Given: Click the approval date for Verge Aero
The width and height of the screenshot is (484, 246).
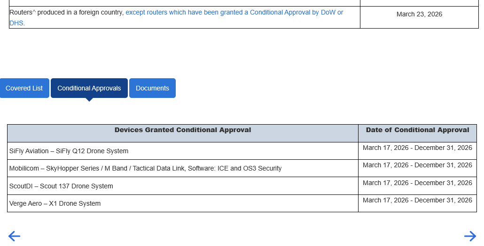Looking at the screenshot, I should pos(417,200).
